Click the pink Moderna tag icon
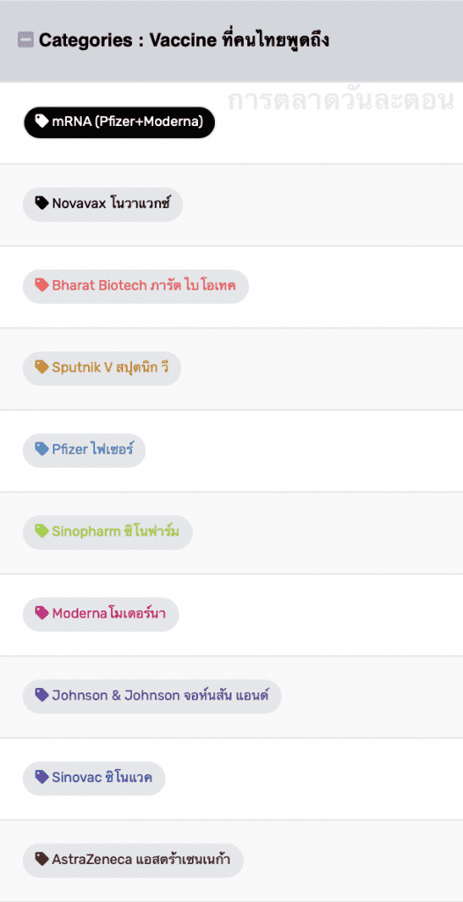 [x=42, y=613]
